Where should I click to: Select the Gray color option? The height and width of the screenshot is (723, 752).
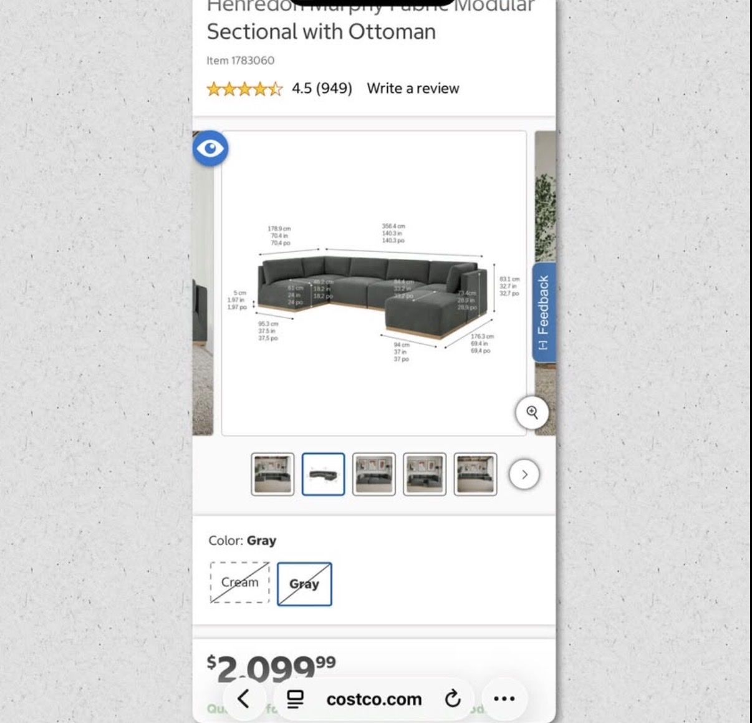click(304, 584)
